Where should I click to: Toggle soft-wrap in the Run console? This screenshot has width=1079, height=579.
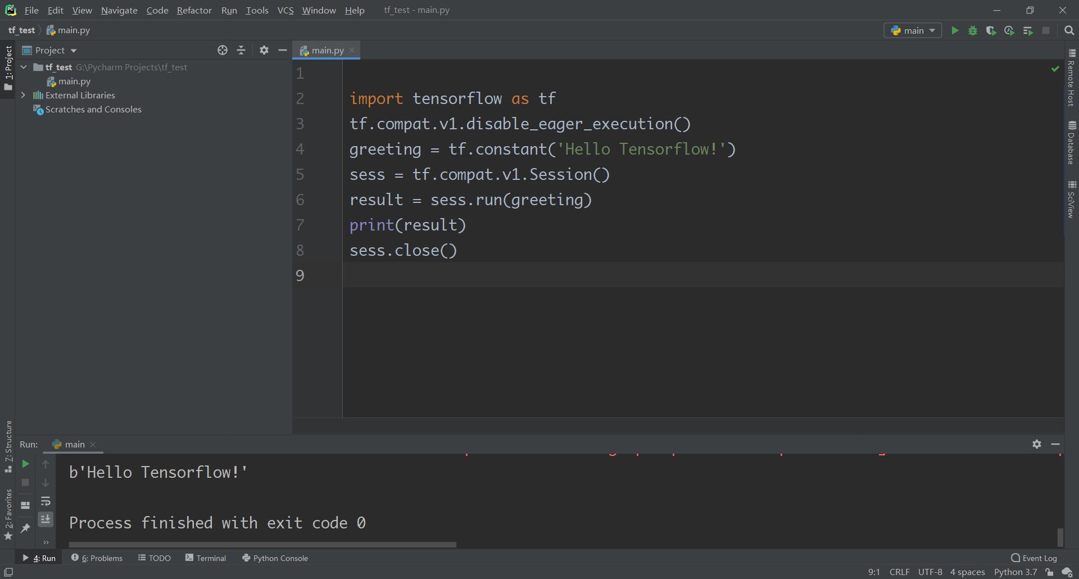tap(46, 501)
